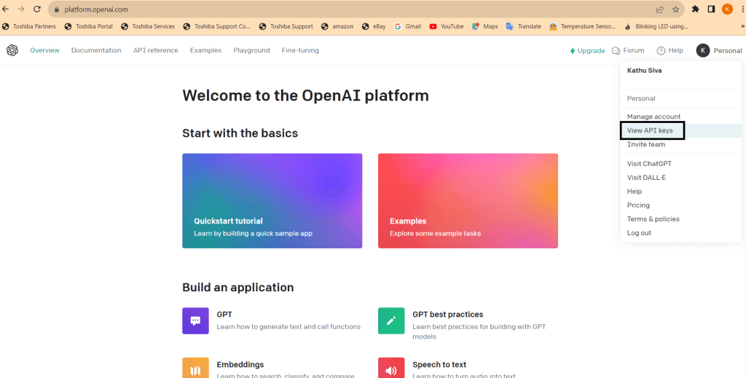Click the Speech to text heading link

439,365
